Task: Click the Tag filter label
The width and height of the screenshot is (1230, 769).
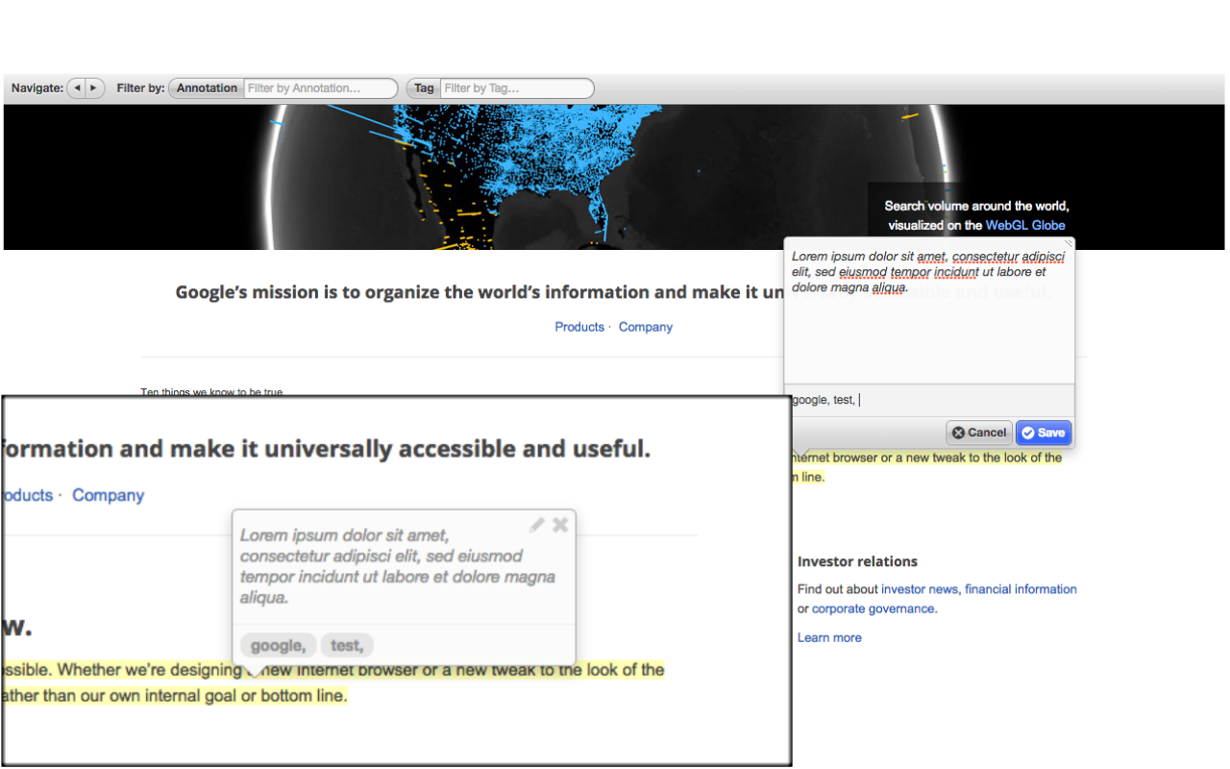Action: 424,88
